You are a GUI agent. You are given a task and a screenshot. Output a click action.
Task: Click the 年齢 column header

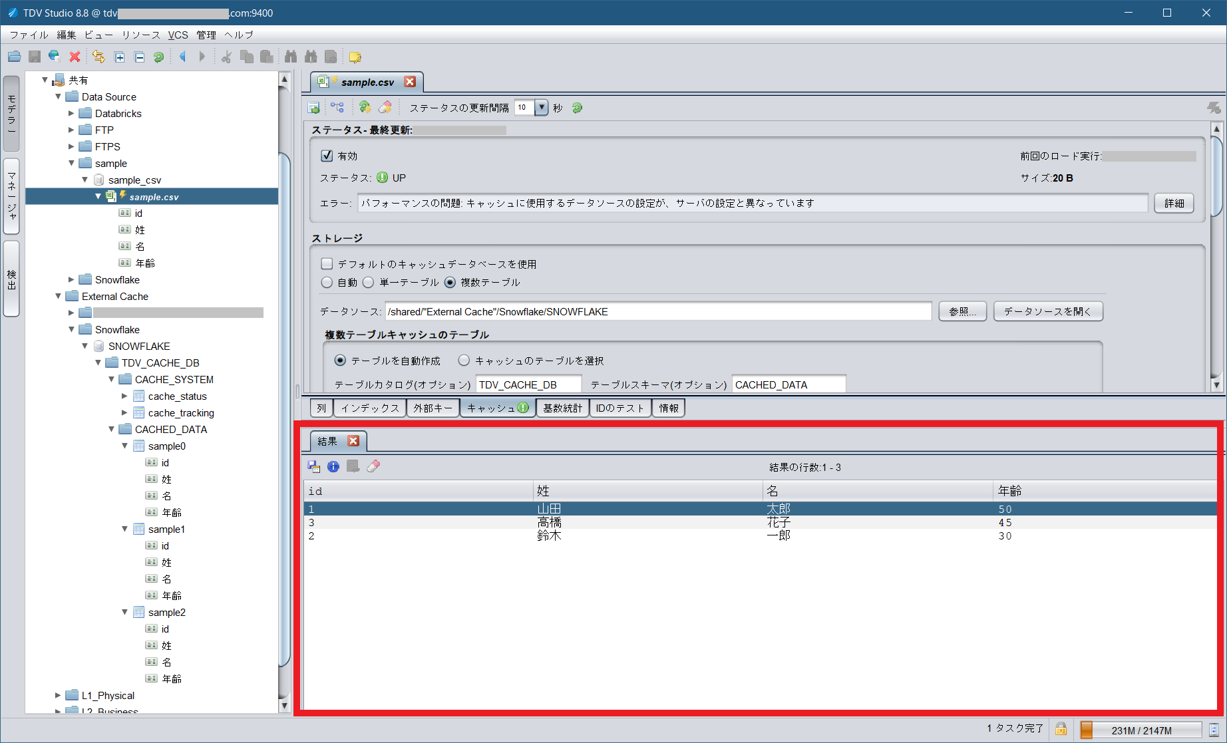coord(1105,491)
